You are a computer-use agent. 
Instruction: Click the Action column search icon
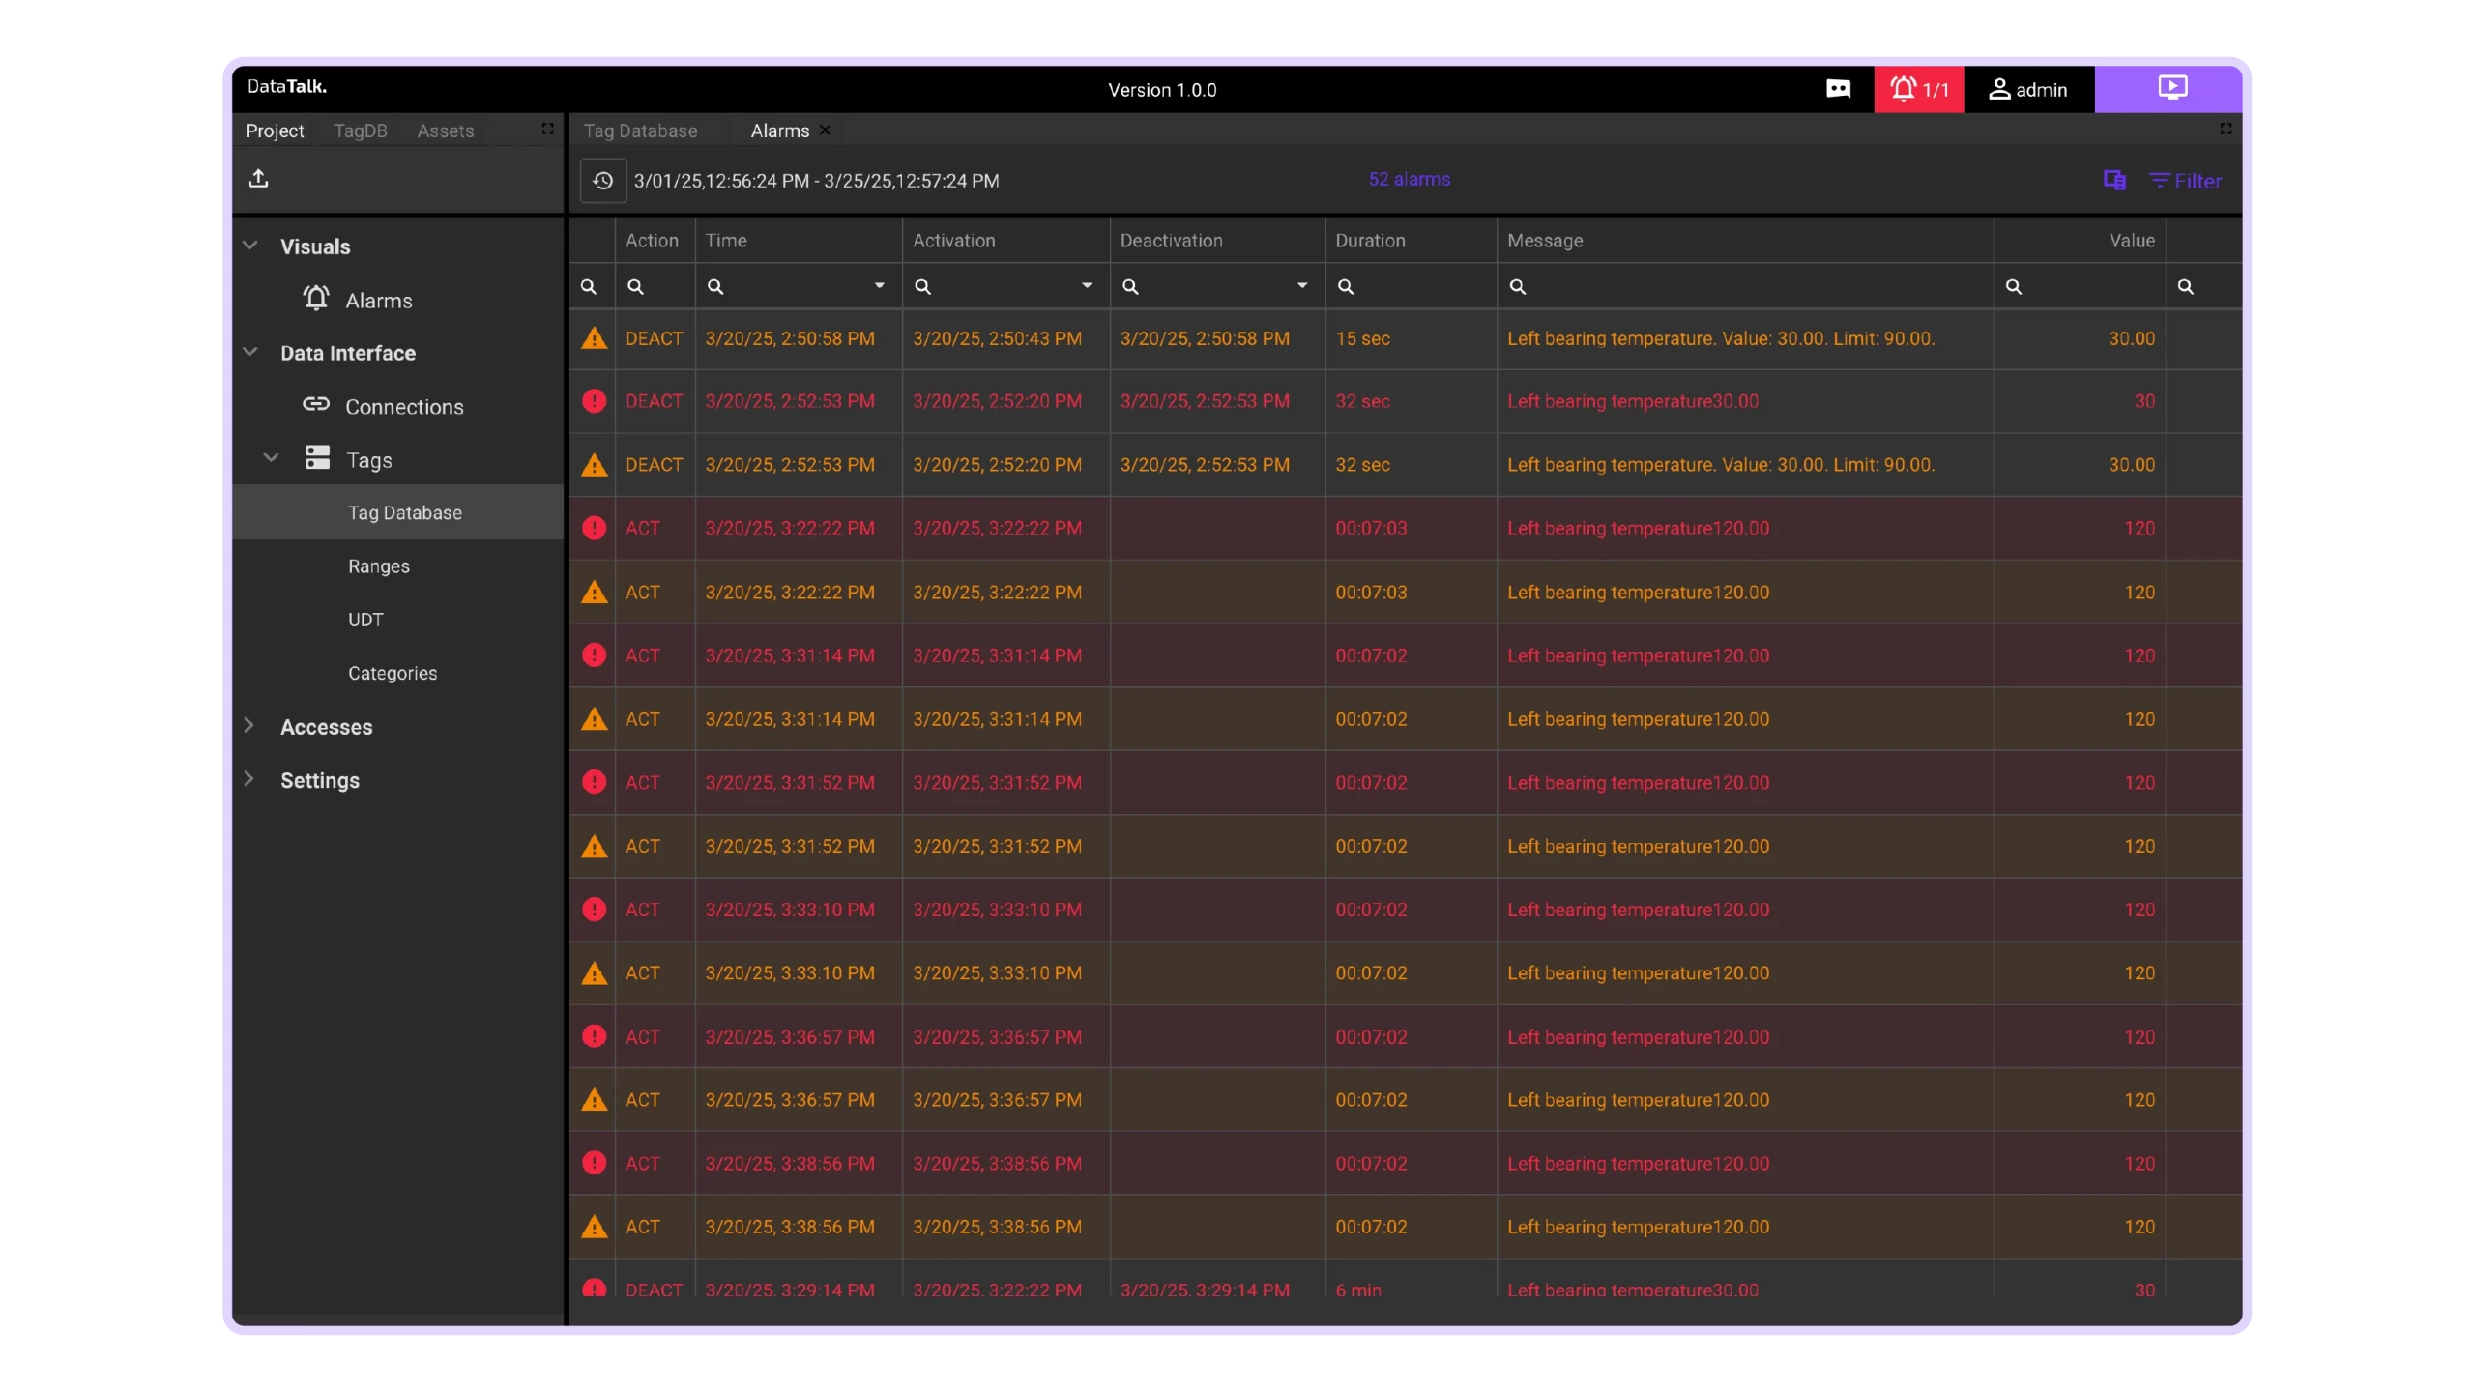tap(635, 287)
